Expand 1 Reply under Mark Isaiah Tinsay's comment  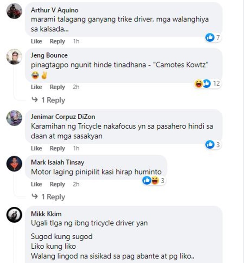coord(53,197)
